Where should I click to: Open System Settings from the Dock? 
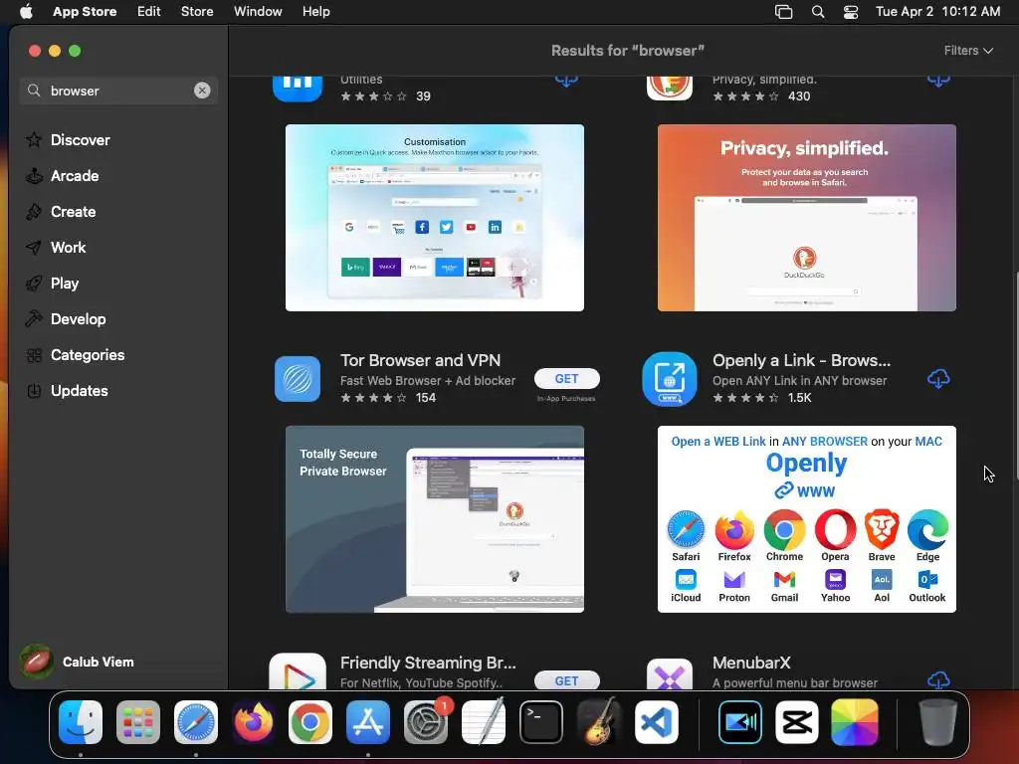(425, 722)
